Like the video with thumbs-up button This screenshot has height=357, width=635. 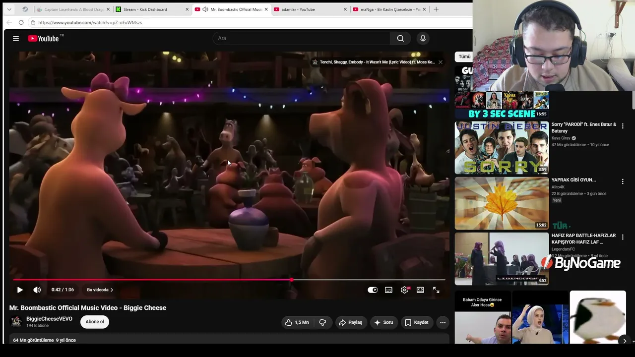point(297,322)
